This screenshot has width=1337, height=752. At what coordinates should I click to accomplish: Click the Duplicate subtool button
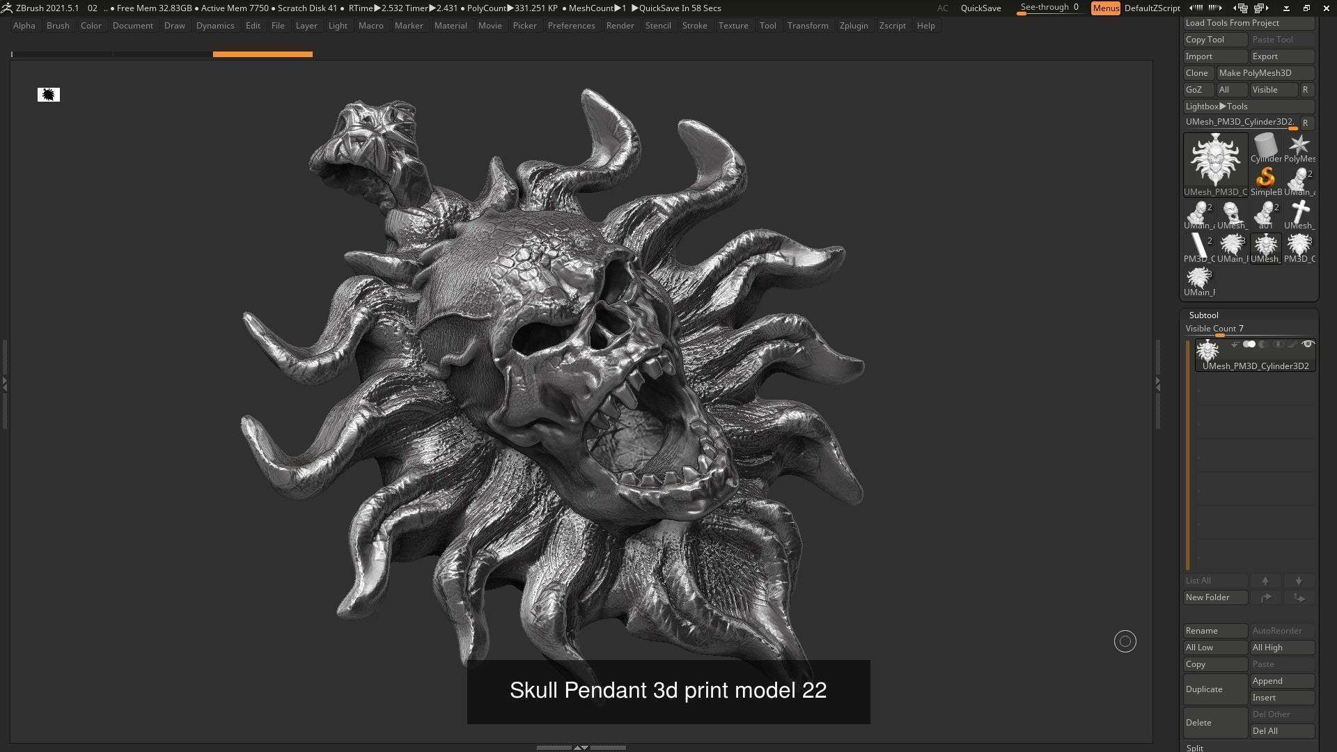(1215, 689)
